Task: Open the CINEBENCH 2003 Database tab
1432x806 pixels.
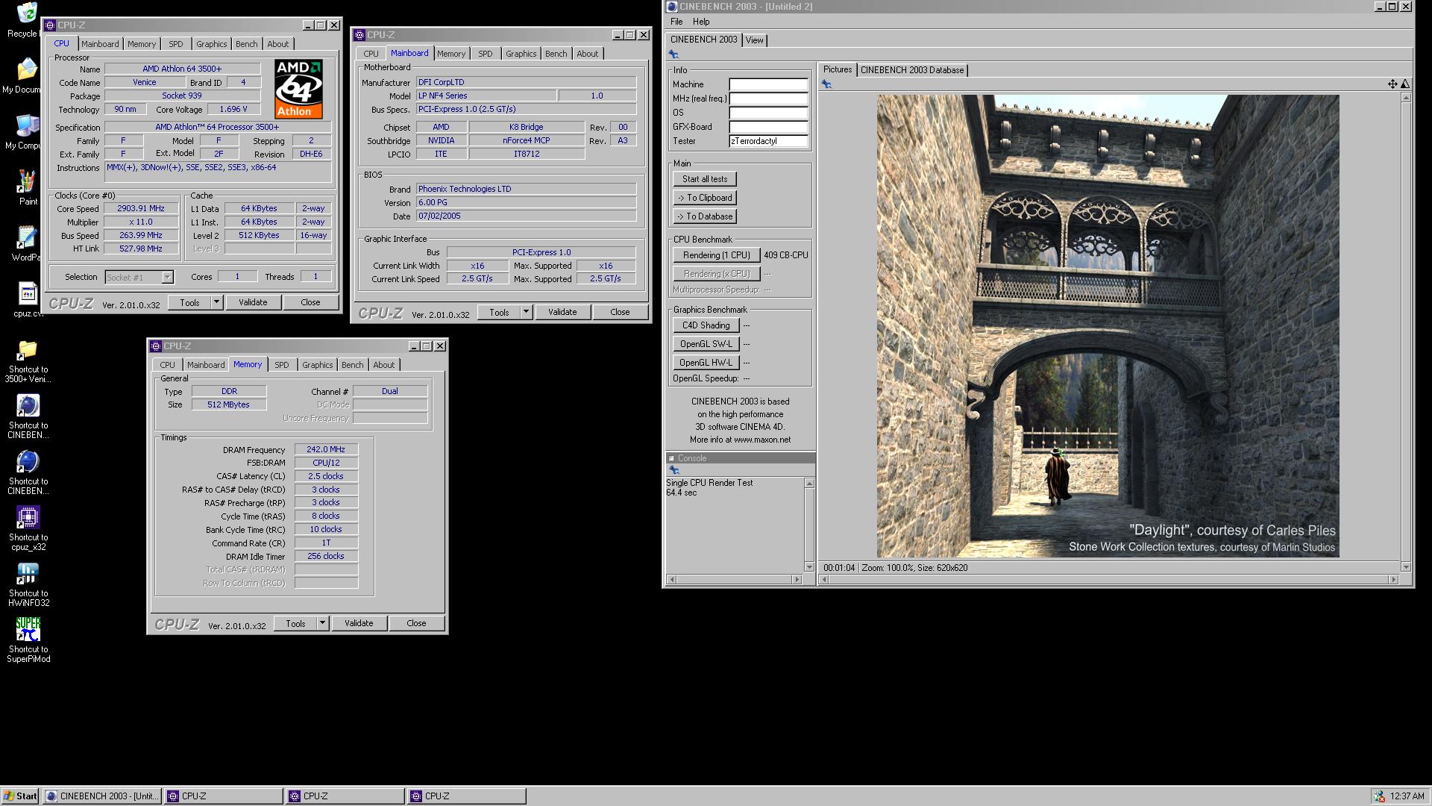Action: [912, 70]
